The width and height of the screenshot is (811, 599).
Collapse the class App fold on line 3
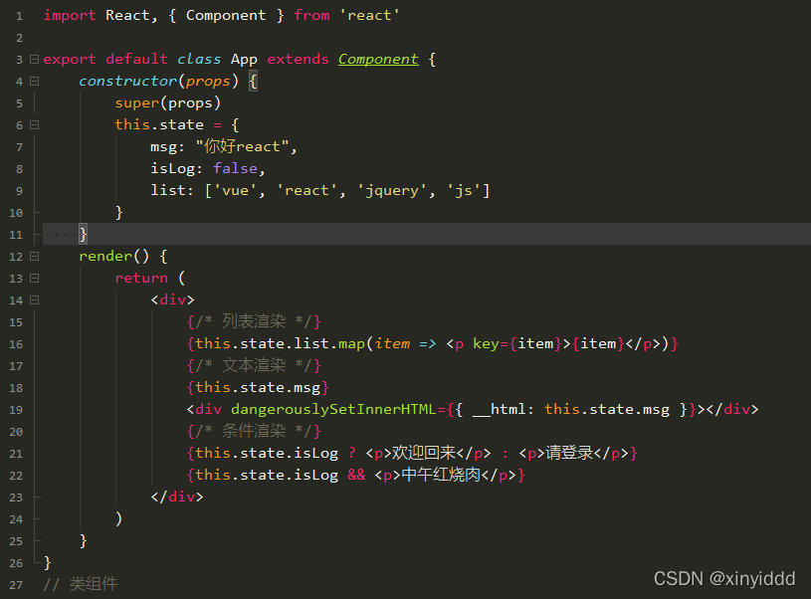pyautogui.click(x=34, y=60)
